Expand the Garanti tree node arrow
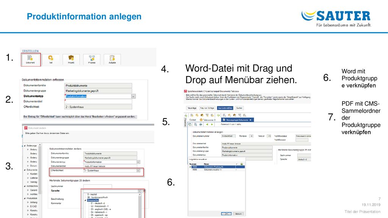 (28, 190)
